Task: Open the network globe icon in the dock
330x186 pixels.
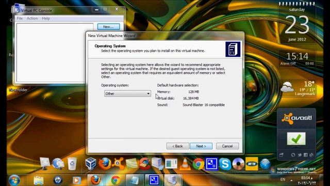Action: click(x=58, y=164)
